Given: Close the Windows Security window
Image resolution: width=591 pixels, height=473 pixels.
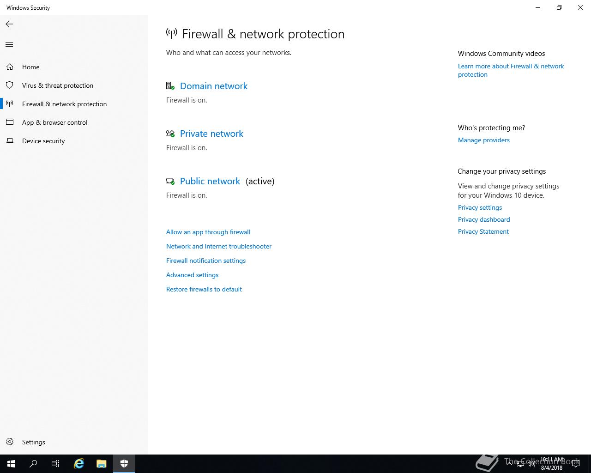Looking at the screenshot, I should (580, 7).
